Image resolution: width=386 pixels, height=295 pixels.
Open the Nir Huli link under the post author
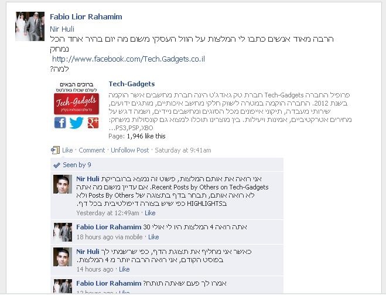pyautogui.click(x=62, y=29)
